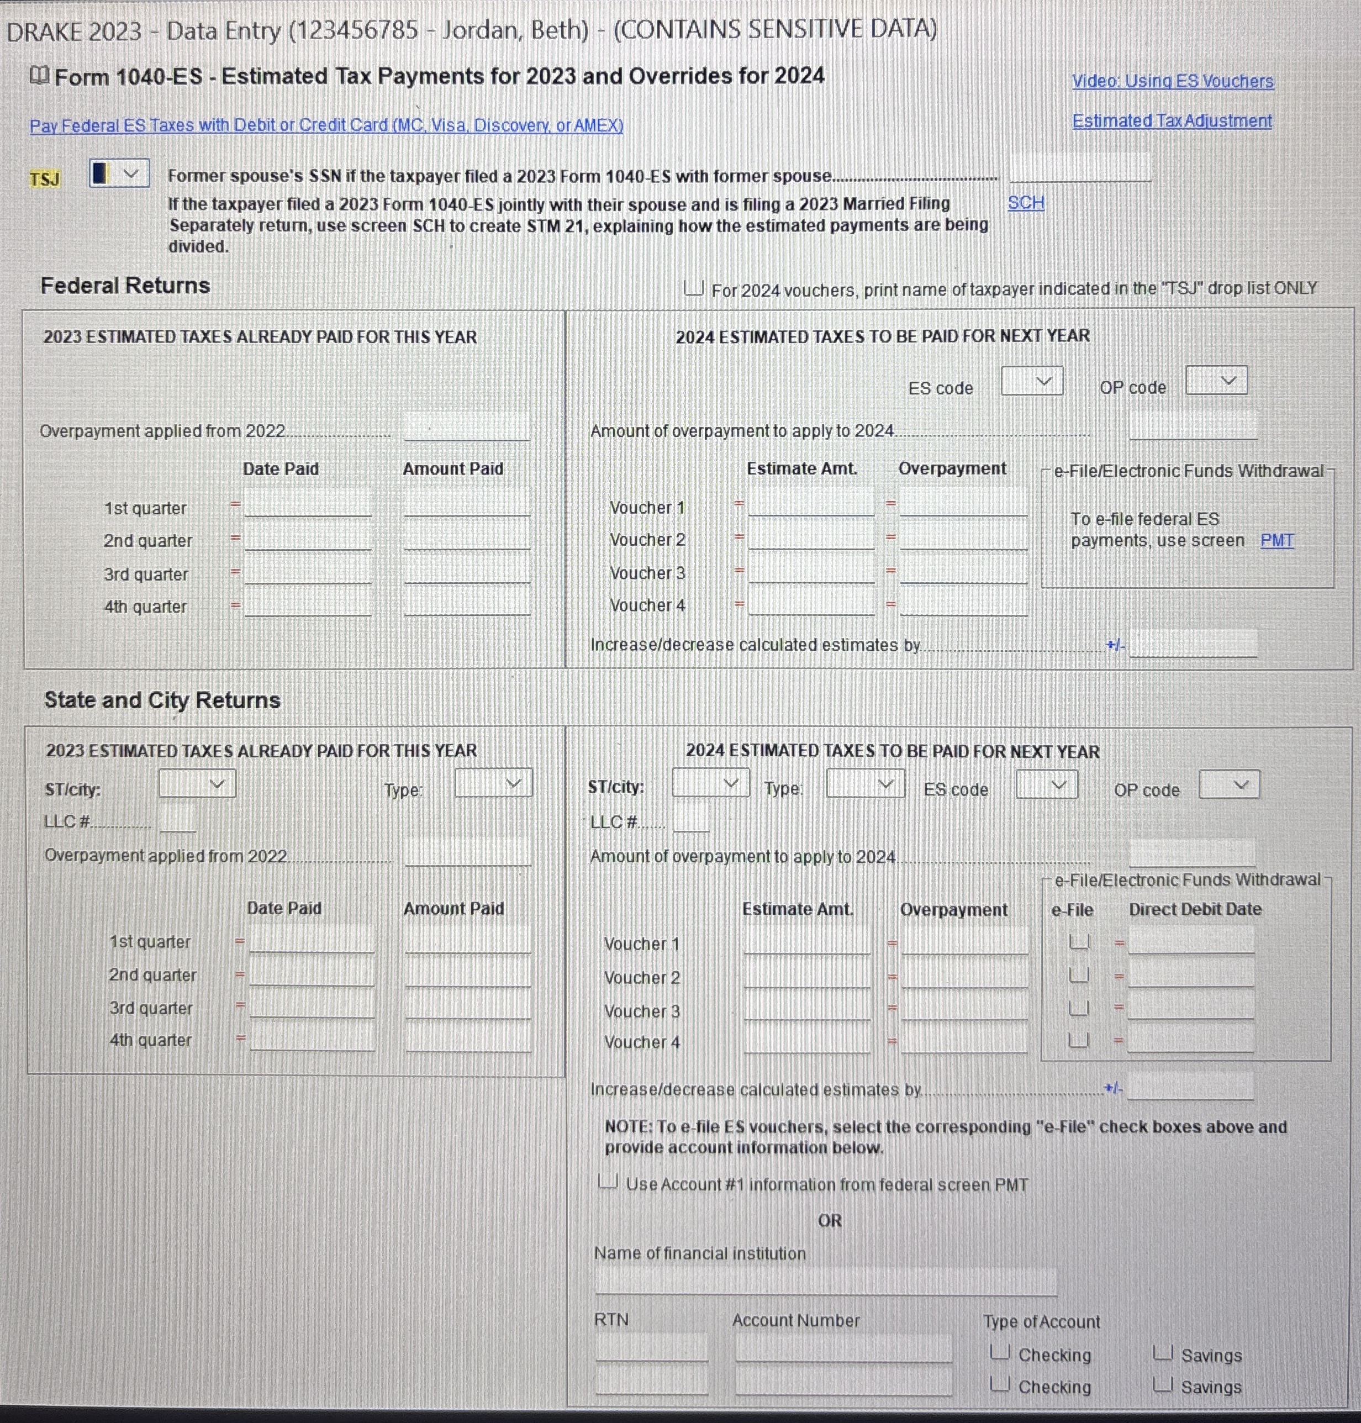Click the equals icon beside federal Voucher 2 estimate
Image resolution: width=1361 pixels, height=1423 pixels.
(738, 537)
